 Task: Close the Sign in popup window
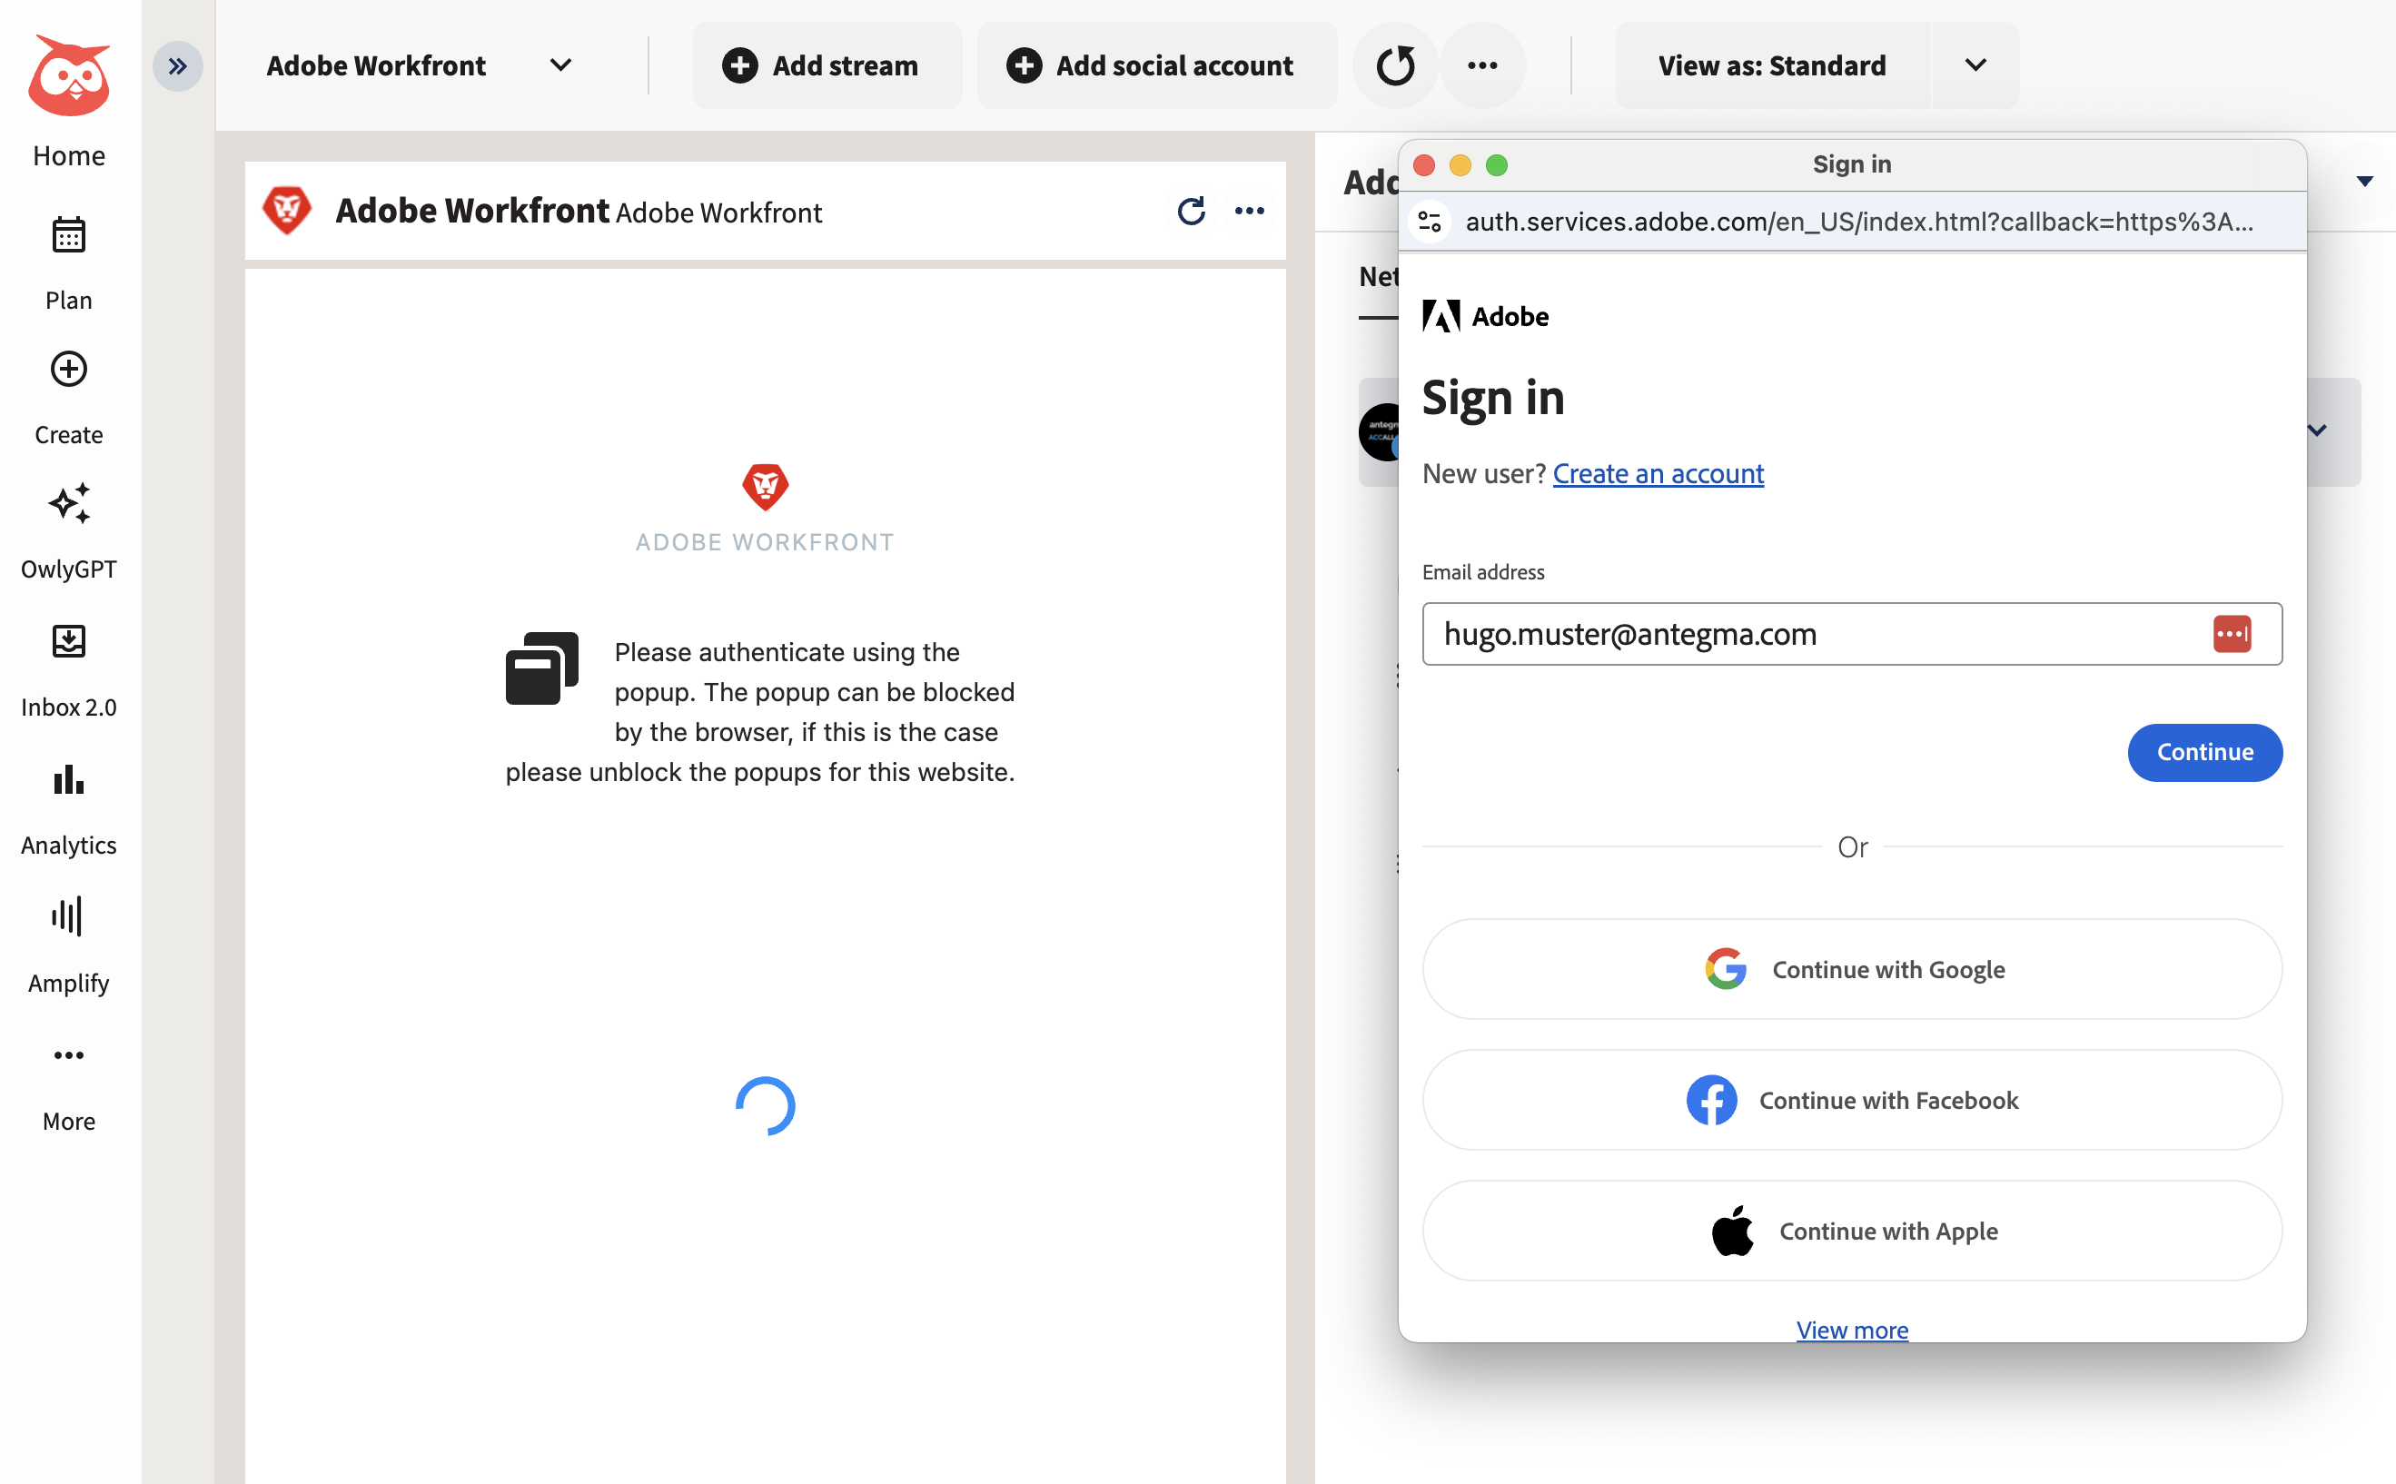(x=1424, y=165)
